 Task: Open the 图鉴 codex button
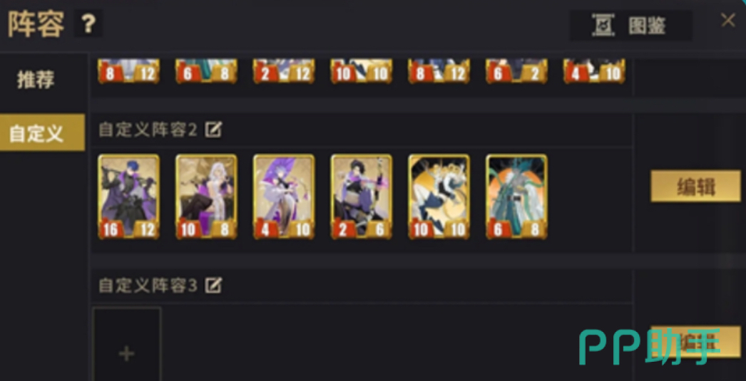coord(631,25)
